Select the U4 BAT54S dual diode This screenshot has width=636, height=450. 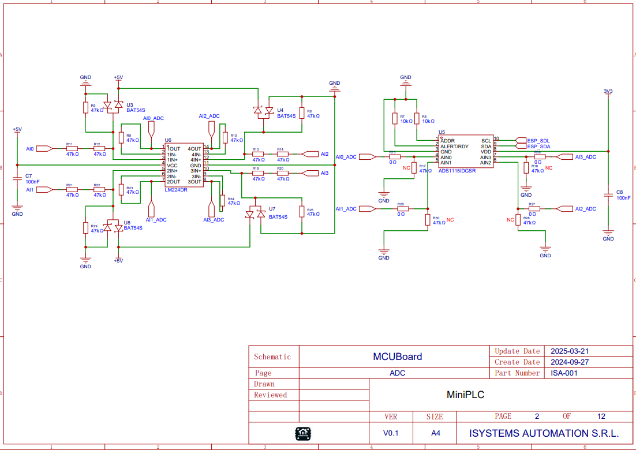tap(264, 110)
